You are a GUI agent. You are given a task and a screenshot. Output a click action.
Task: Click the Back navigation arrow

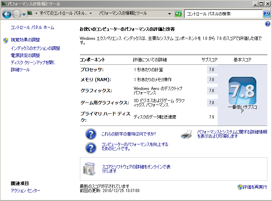click(x=7, y=14)
